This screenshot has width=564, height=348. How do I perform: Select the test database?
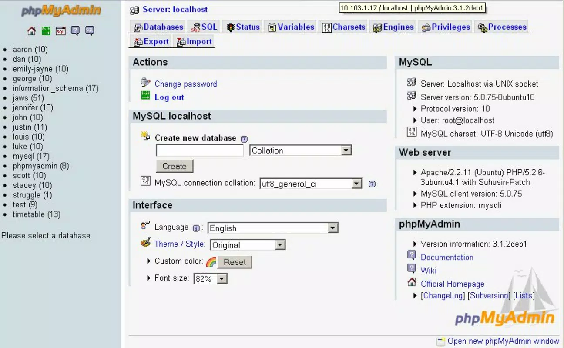[25, 204]
